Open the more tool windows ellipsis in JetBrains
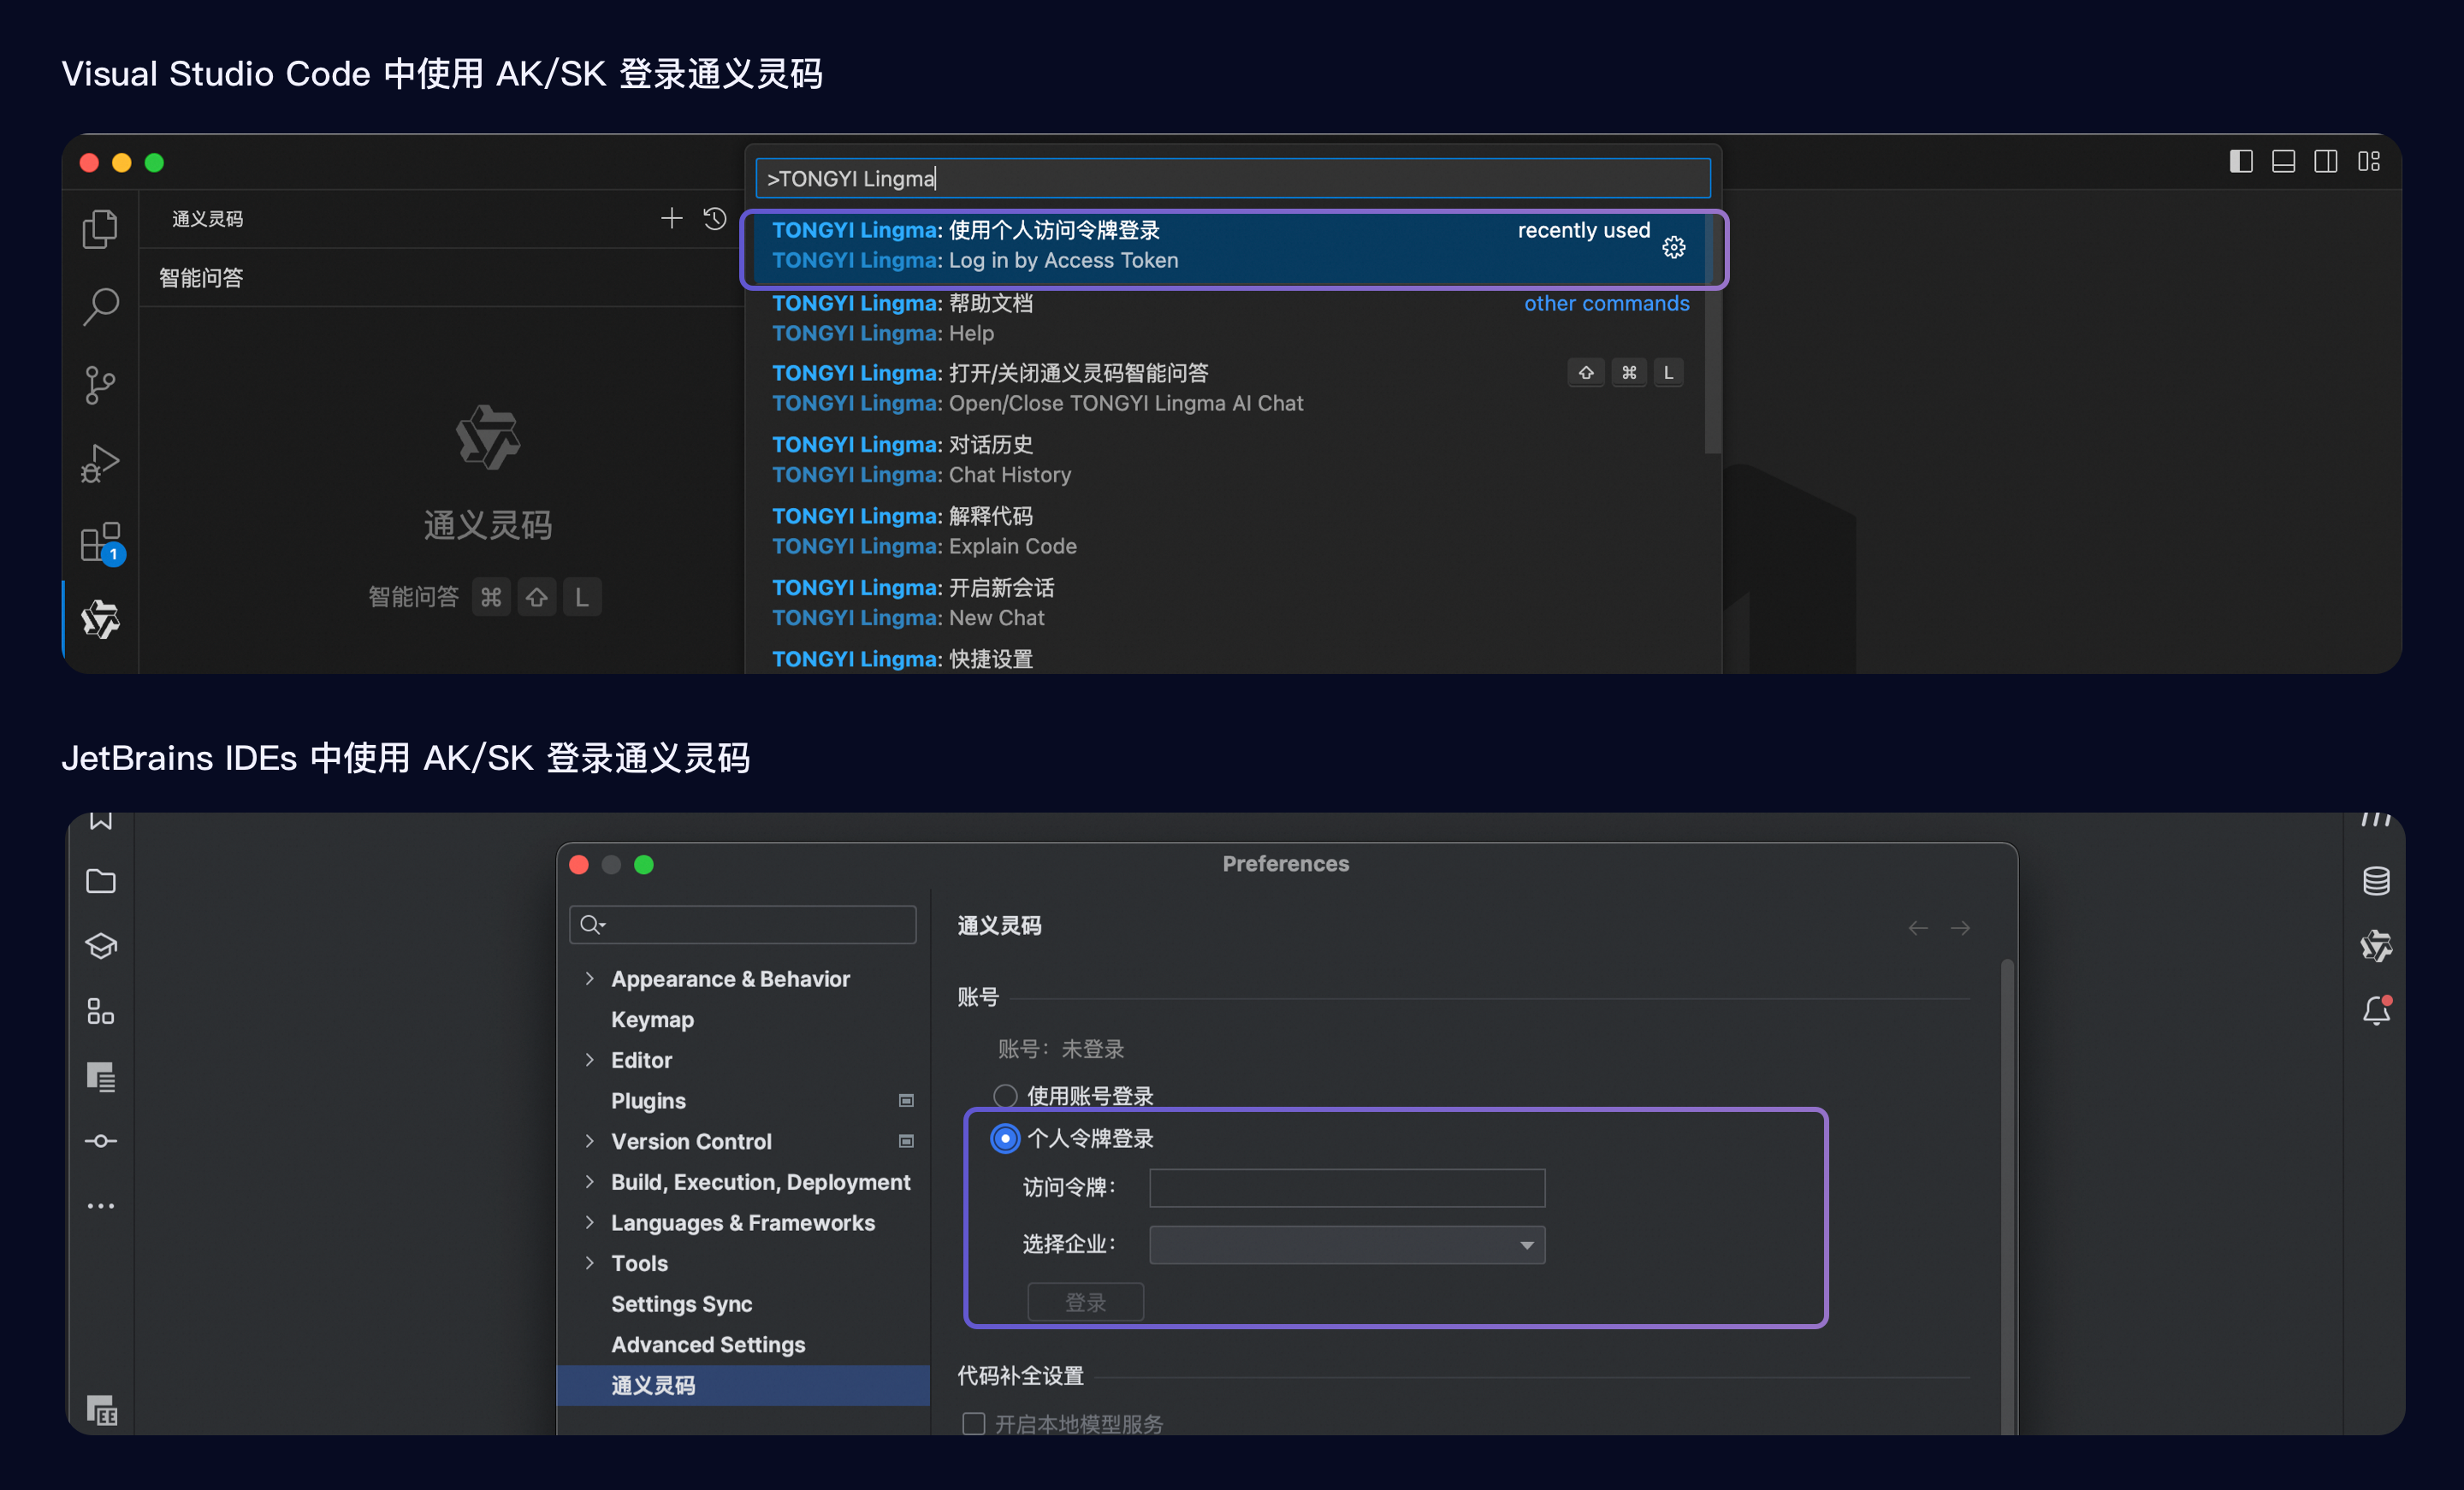The image size is (2464, 1490). [x=101, y=1206]
